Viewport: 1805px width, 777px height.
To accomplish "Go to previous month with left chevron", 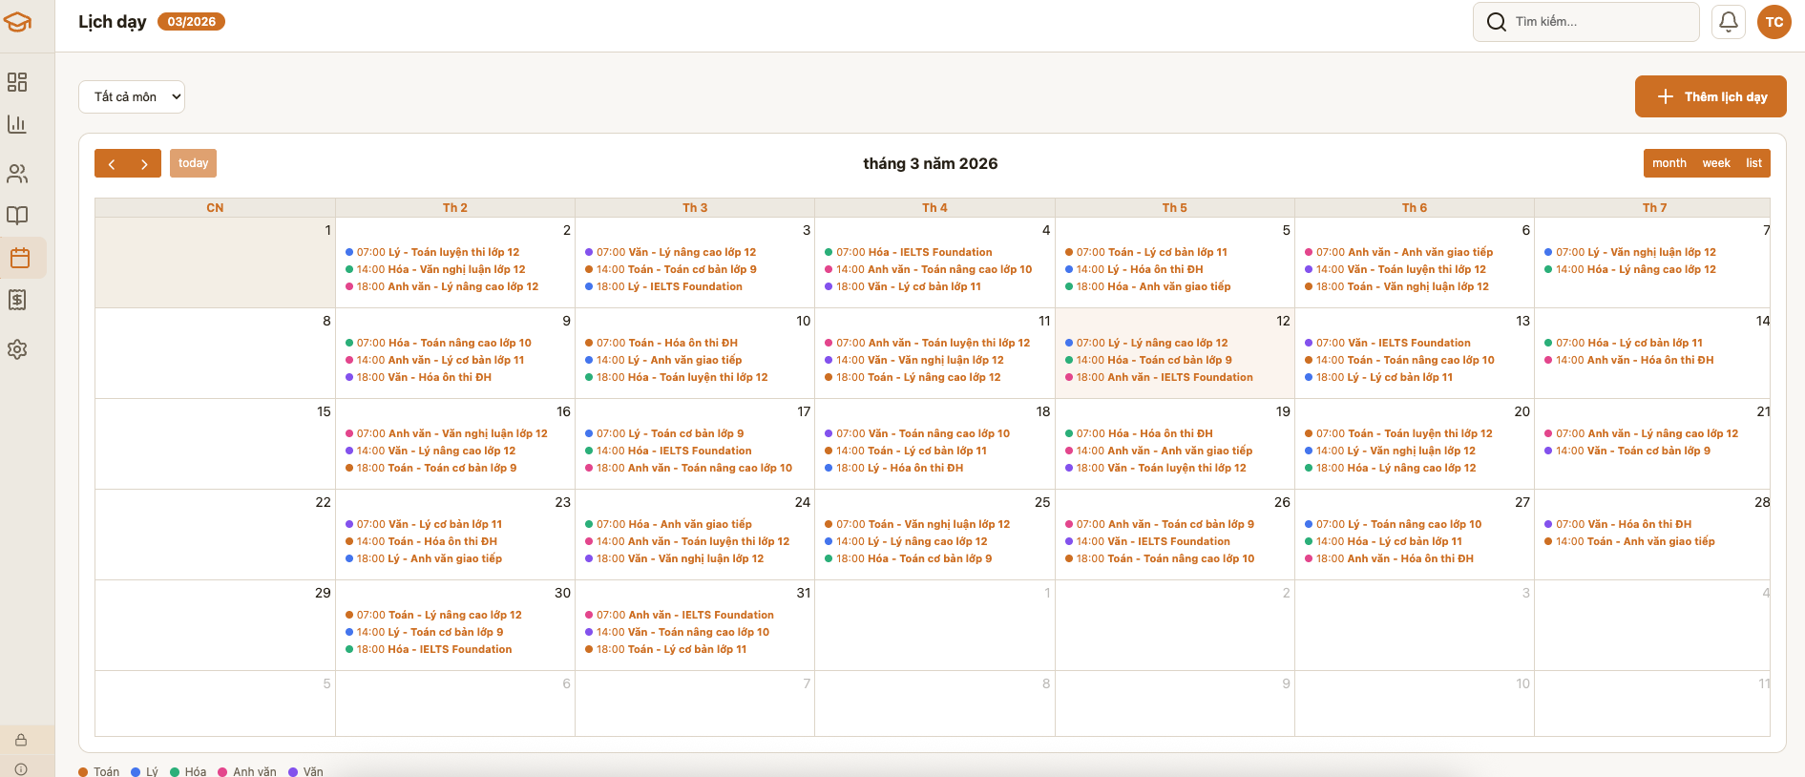I will pyautogui.click(x=111, y=163).
